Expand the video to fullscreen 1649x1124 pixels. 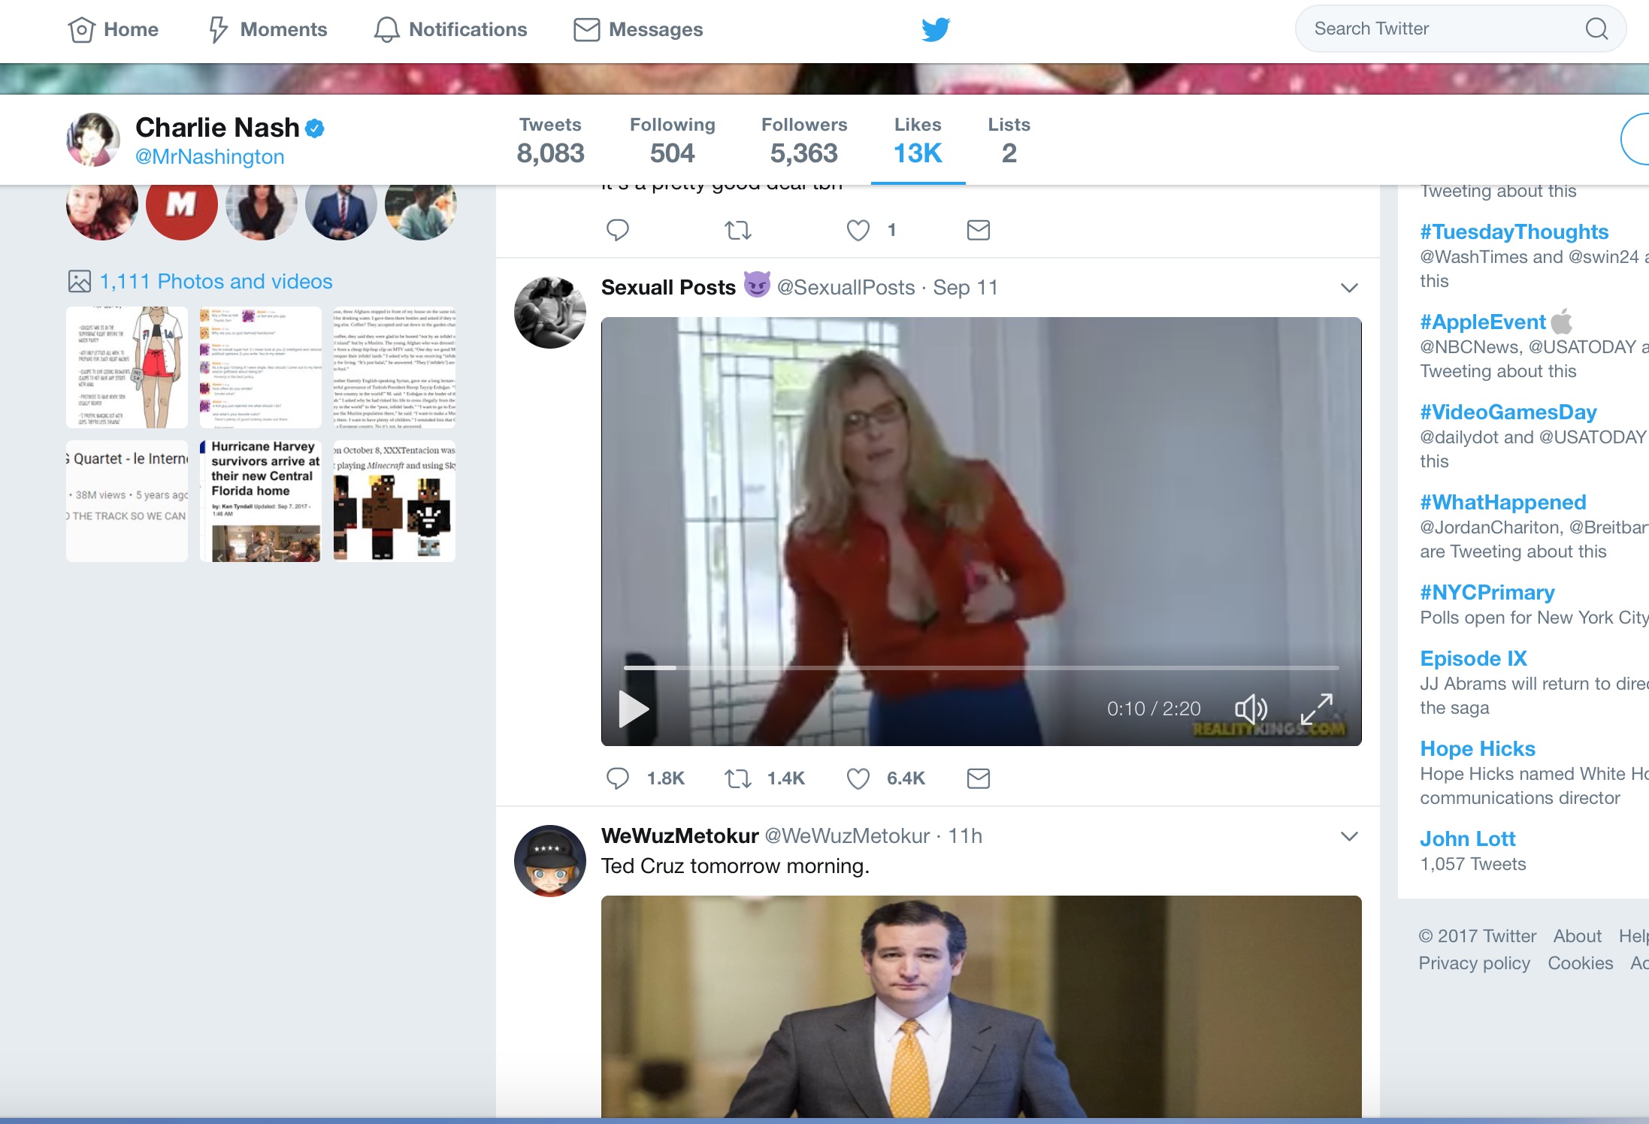pos(1317,709)
